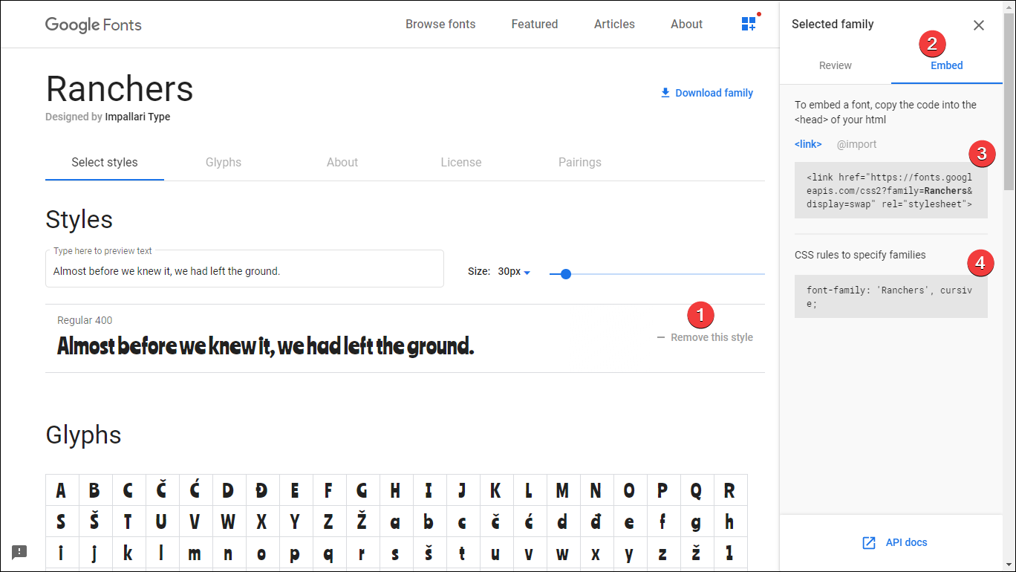Open the License tab
Viewport: 1016px width, 572px height.
click(461, 163)
